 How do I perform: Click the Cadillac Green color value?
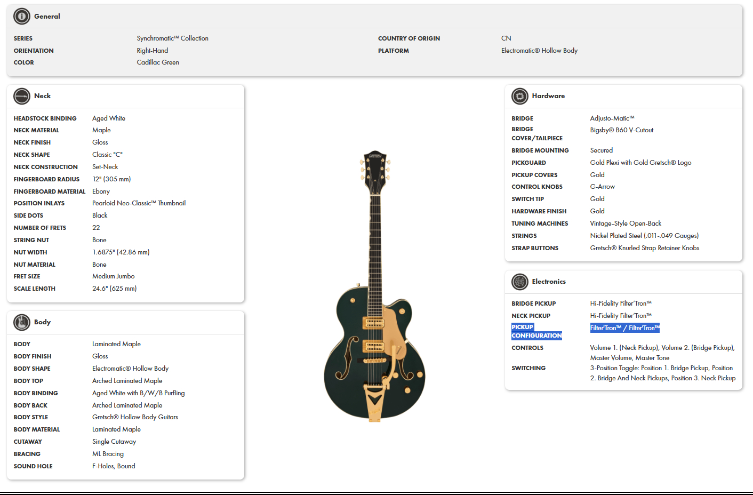pos(158,62)
